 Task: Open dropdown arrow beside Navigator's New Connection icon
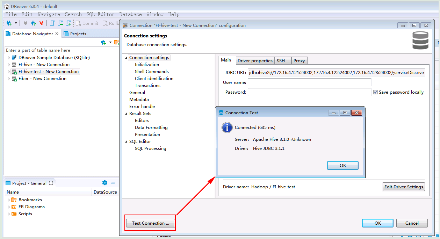coord(110,42)
